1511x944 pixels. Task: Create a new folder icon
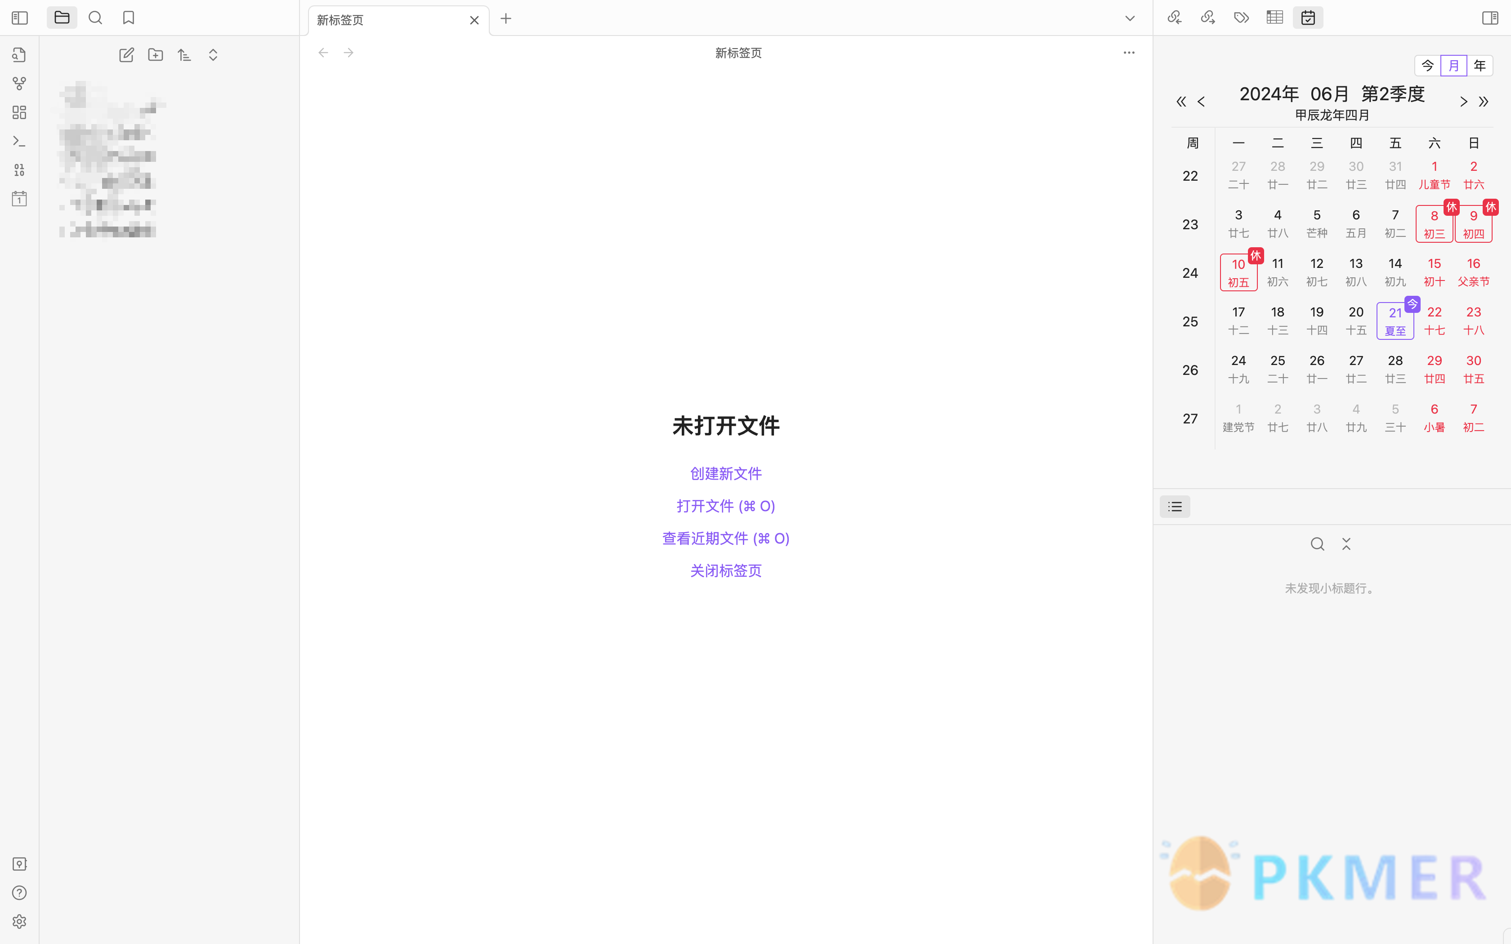[x=156, y=55]
